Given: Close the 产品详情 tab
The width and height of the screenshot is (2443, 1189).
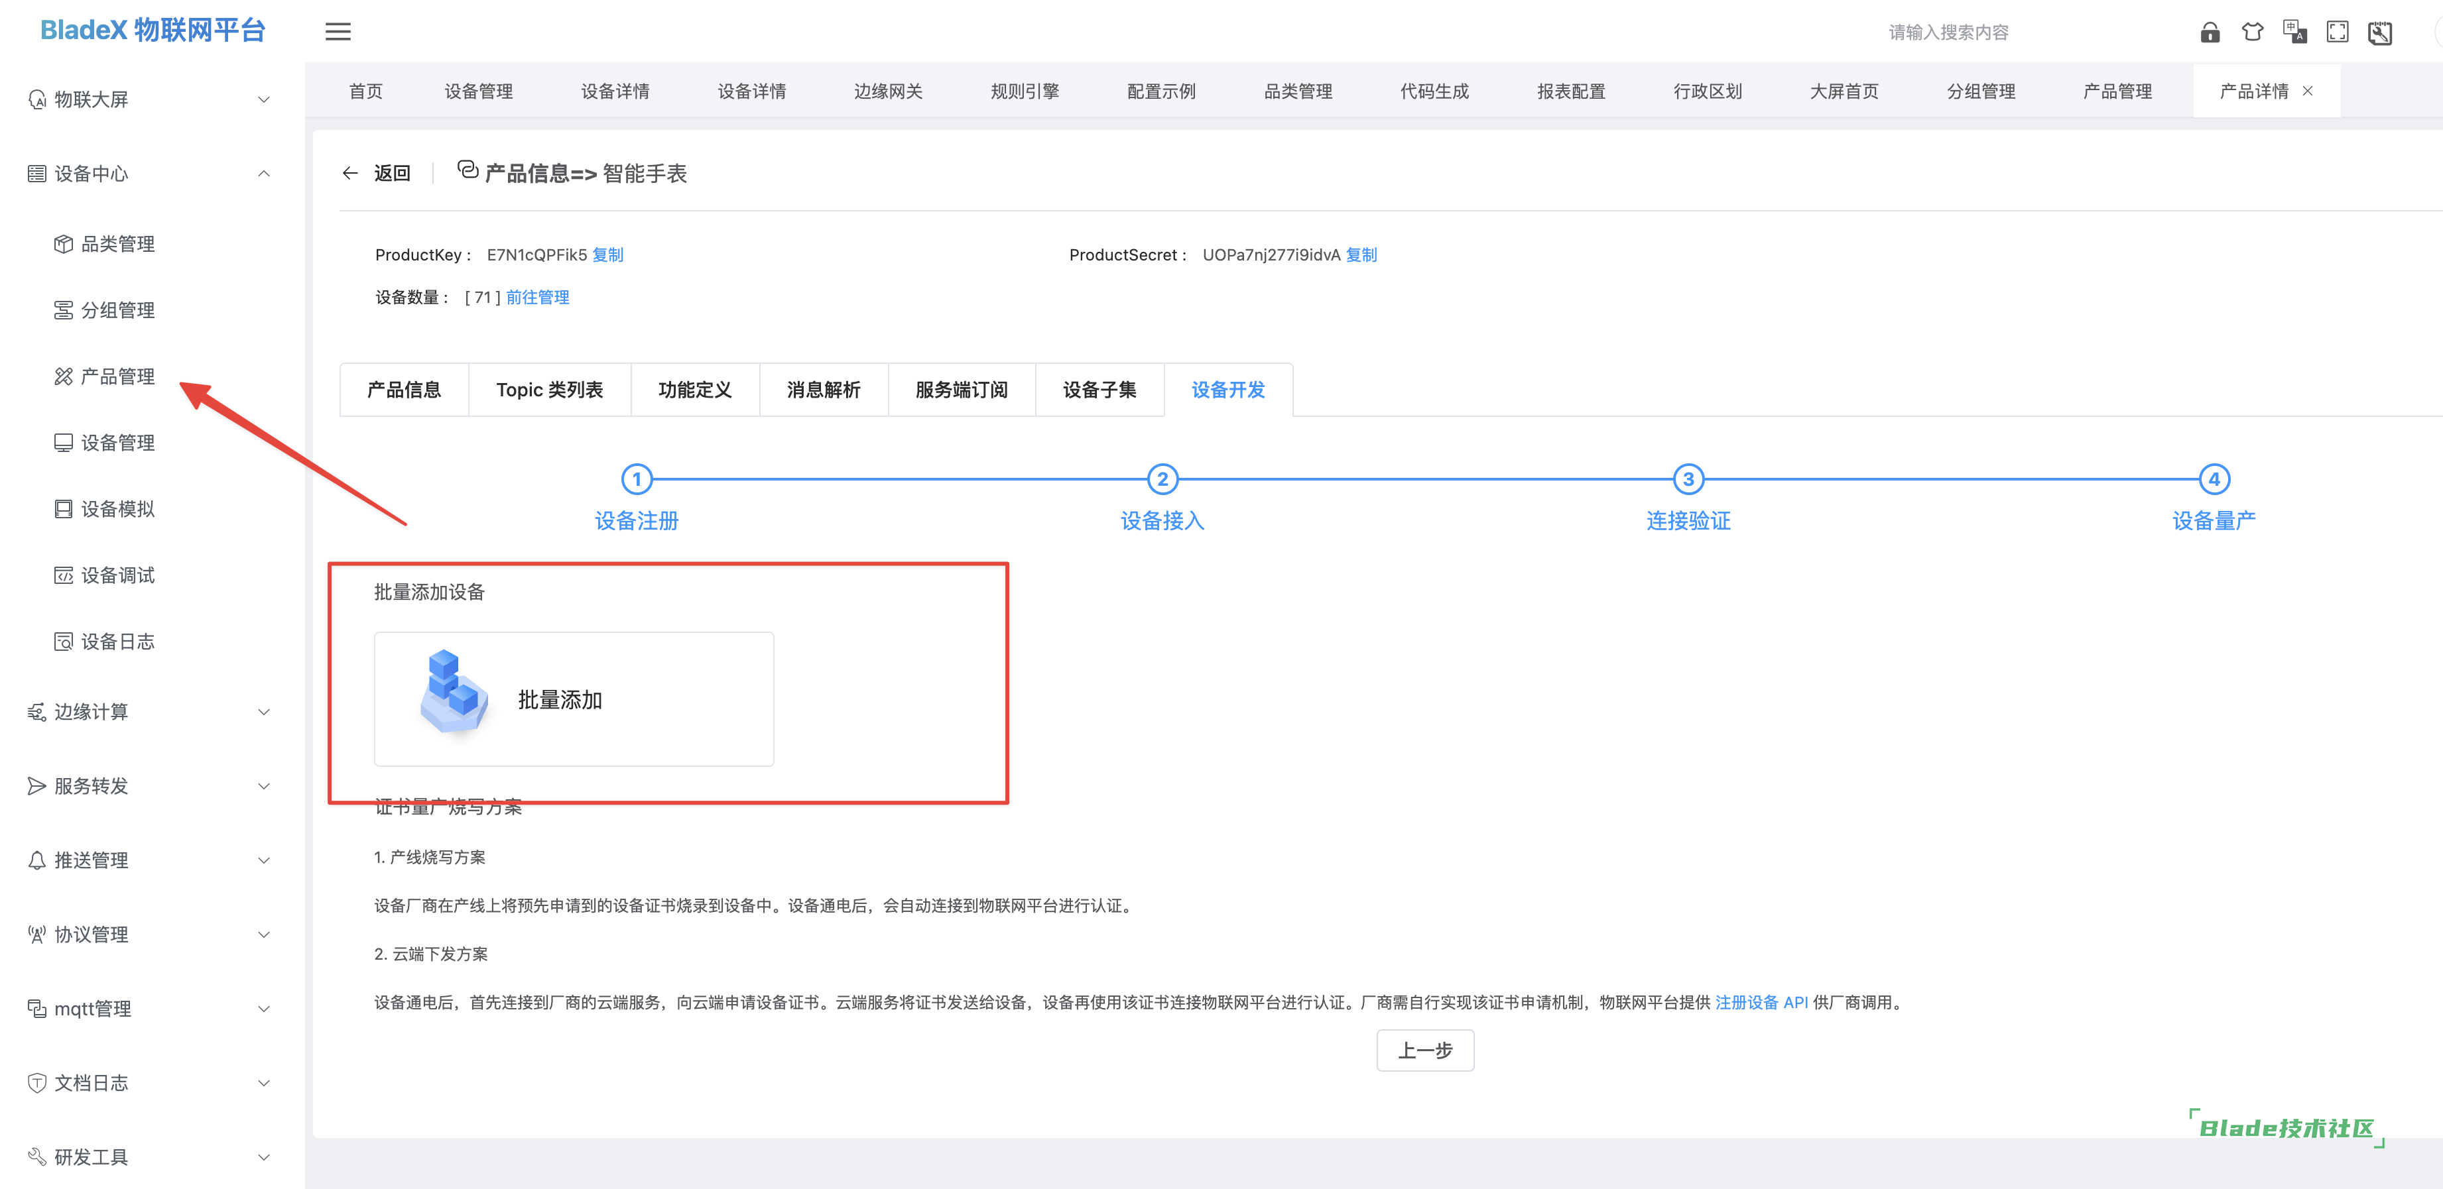Looking at the screenshot, I should 2307,91.
